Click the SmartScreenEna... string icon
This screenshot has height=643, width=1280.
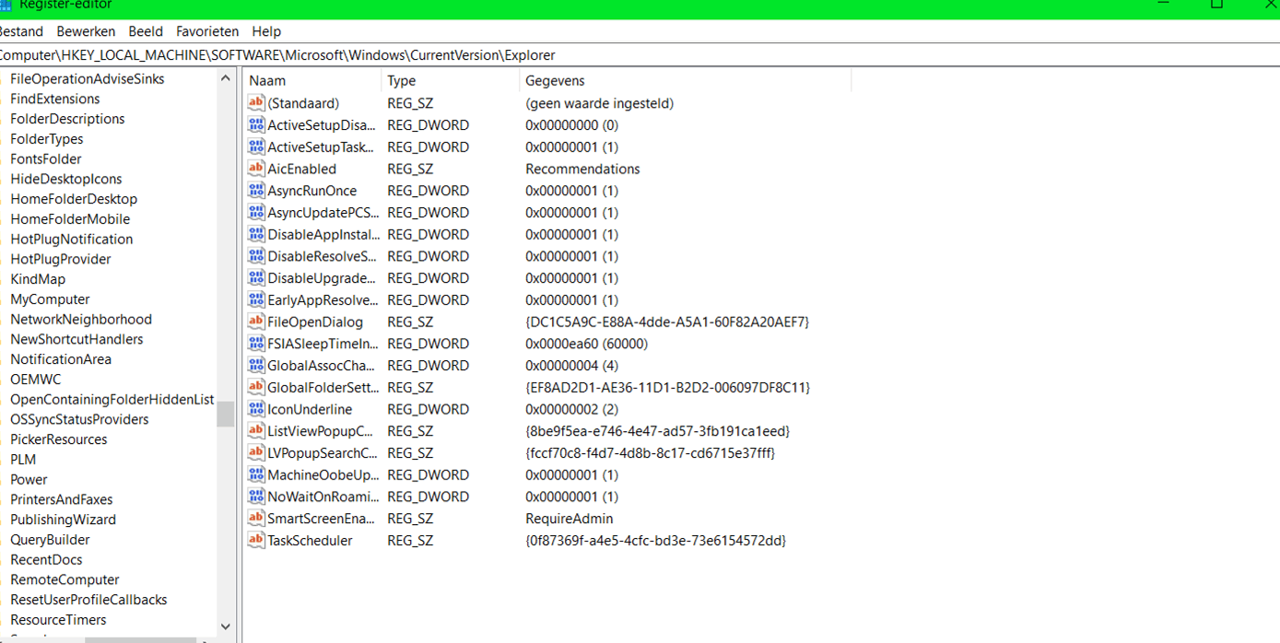[x=256, y=519]
